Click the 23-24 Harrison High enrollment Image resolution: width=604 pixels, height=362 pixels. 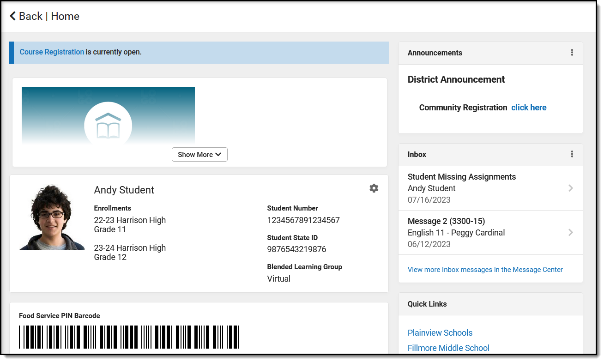130,248
